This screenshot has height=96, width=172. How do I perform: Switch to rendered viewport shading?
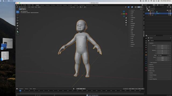coord(142,7)
